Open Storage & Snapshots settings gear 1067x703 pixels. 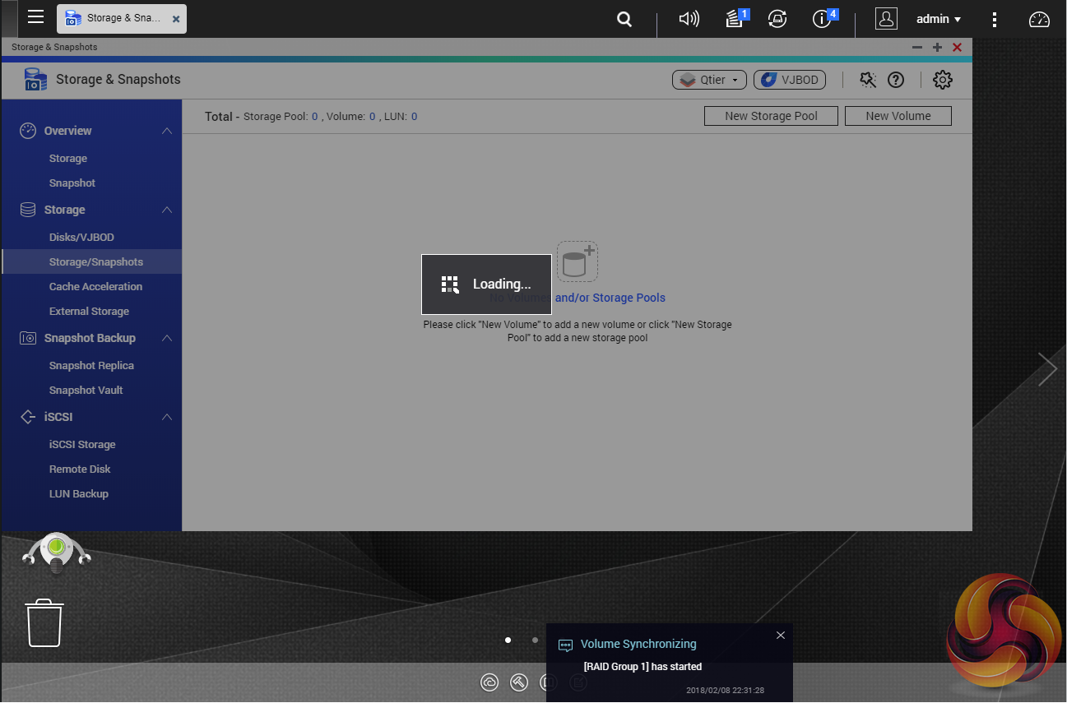pos(942,80)
